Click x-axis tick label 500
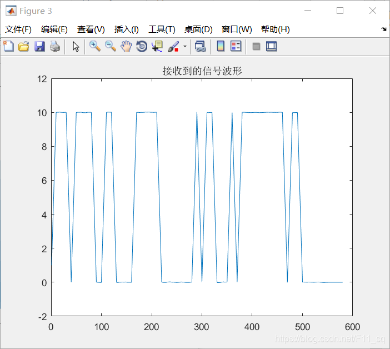390x349 pixels. point(302,327)
